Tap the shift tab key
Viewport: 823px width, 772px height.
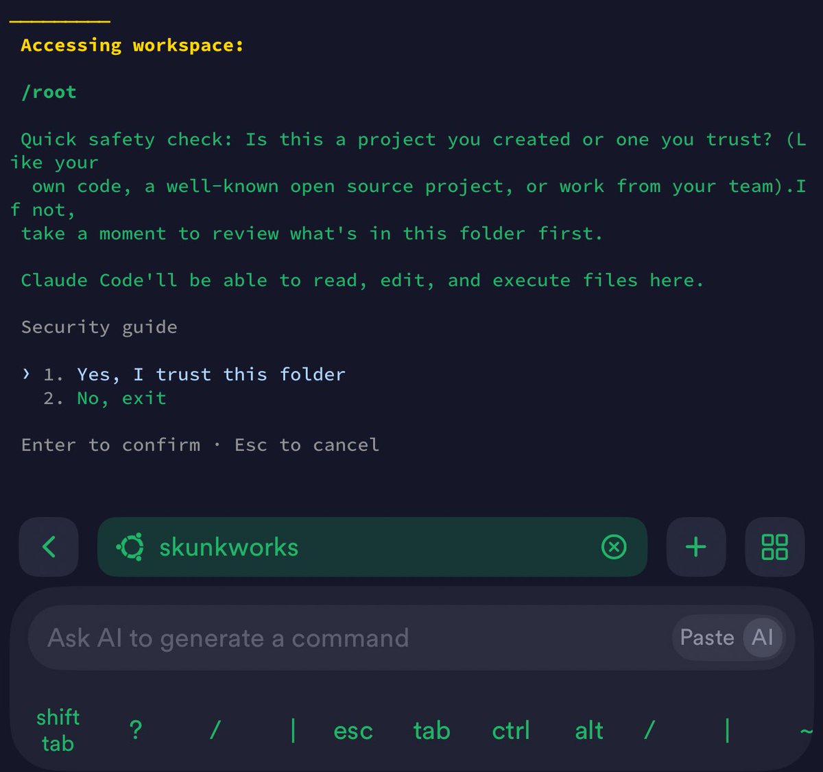58,730
